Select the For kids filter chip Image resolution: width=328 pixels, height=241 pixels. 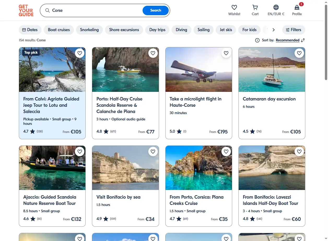(x=249, y=30)
